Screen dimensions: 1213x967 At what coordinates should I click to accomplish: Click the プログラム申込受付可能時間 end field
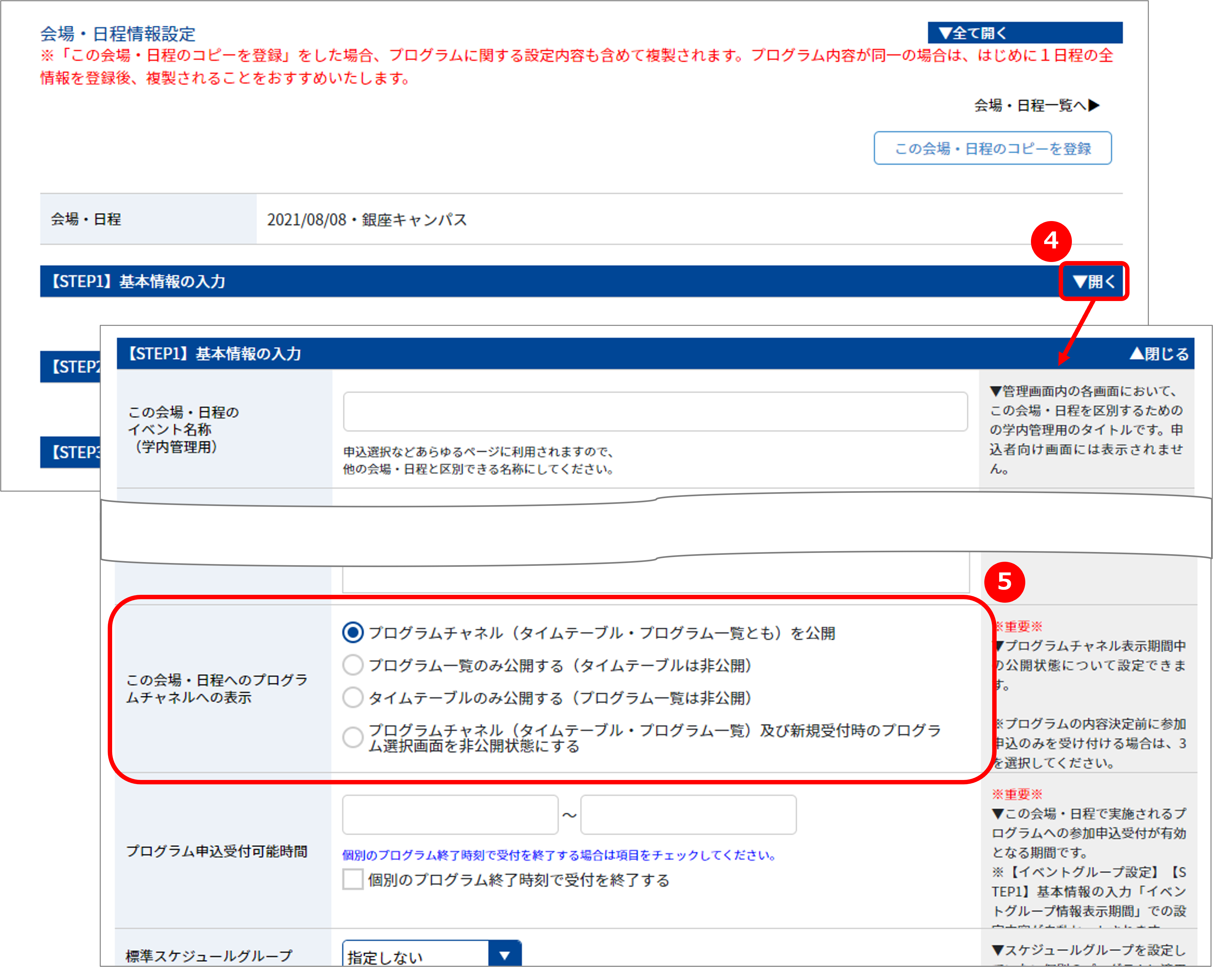pos(688,815)
